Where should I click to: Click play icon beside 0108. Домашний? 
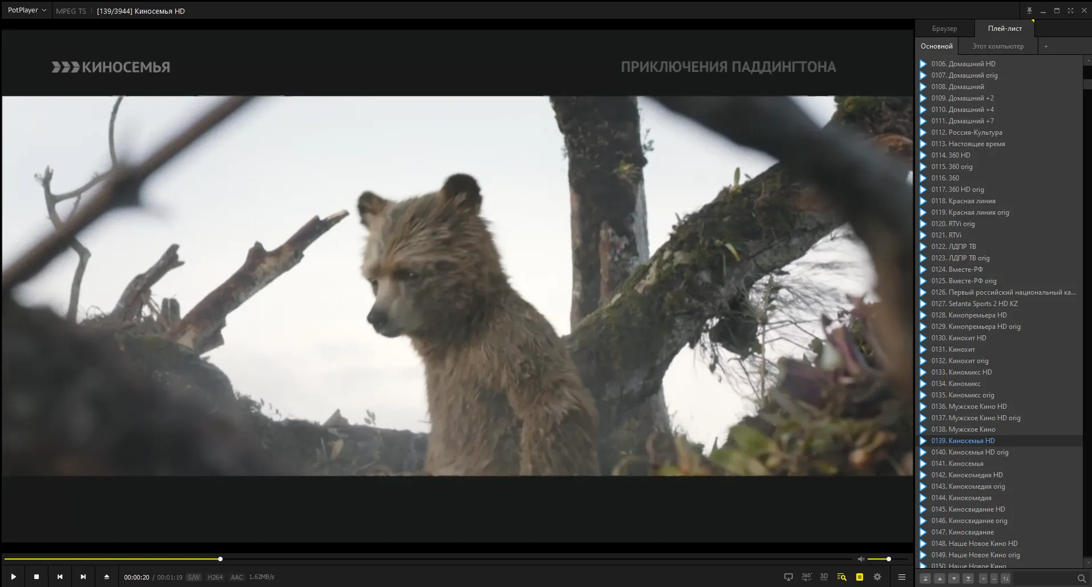click(x=923, y=87)
